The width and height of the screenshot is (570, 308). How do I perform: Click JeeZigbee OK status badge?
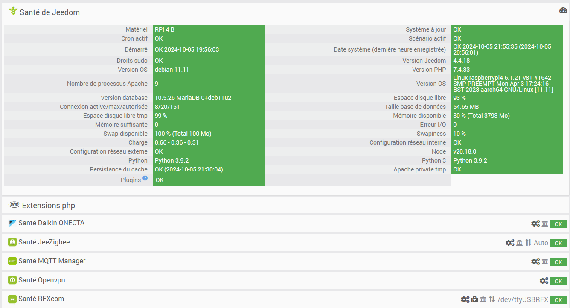click(x=558, y=243)
